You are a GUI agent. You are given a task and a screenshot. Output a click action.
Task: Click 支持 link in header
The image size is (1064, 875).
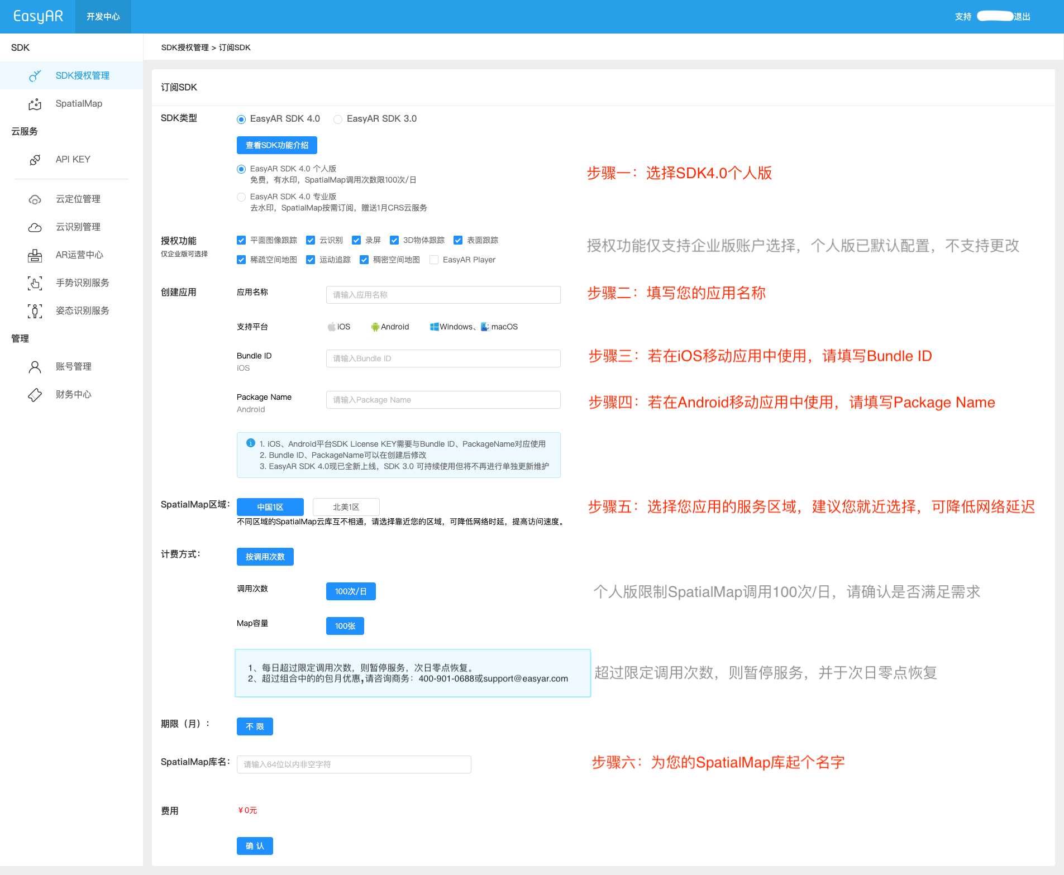point(963,17)
